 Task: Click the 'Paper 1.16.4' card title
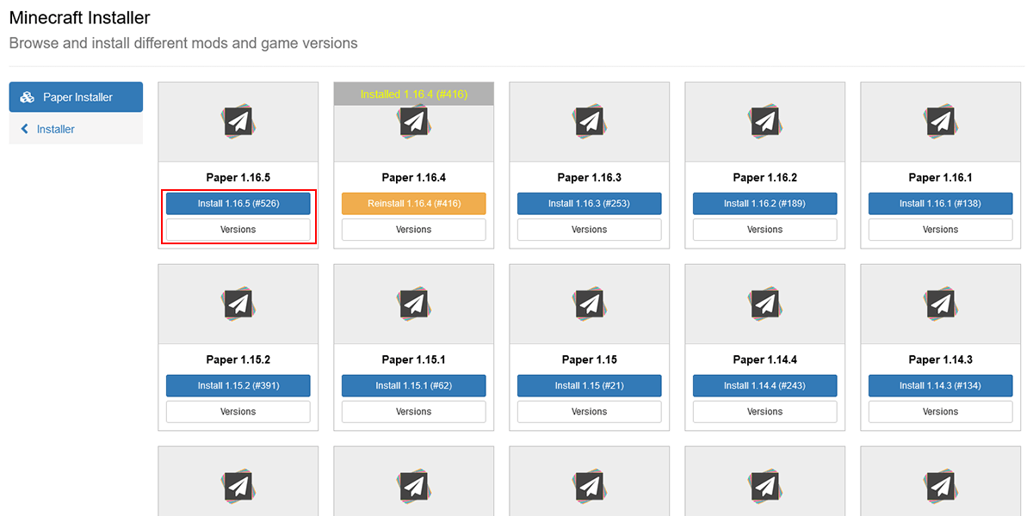click(414, 178)
